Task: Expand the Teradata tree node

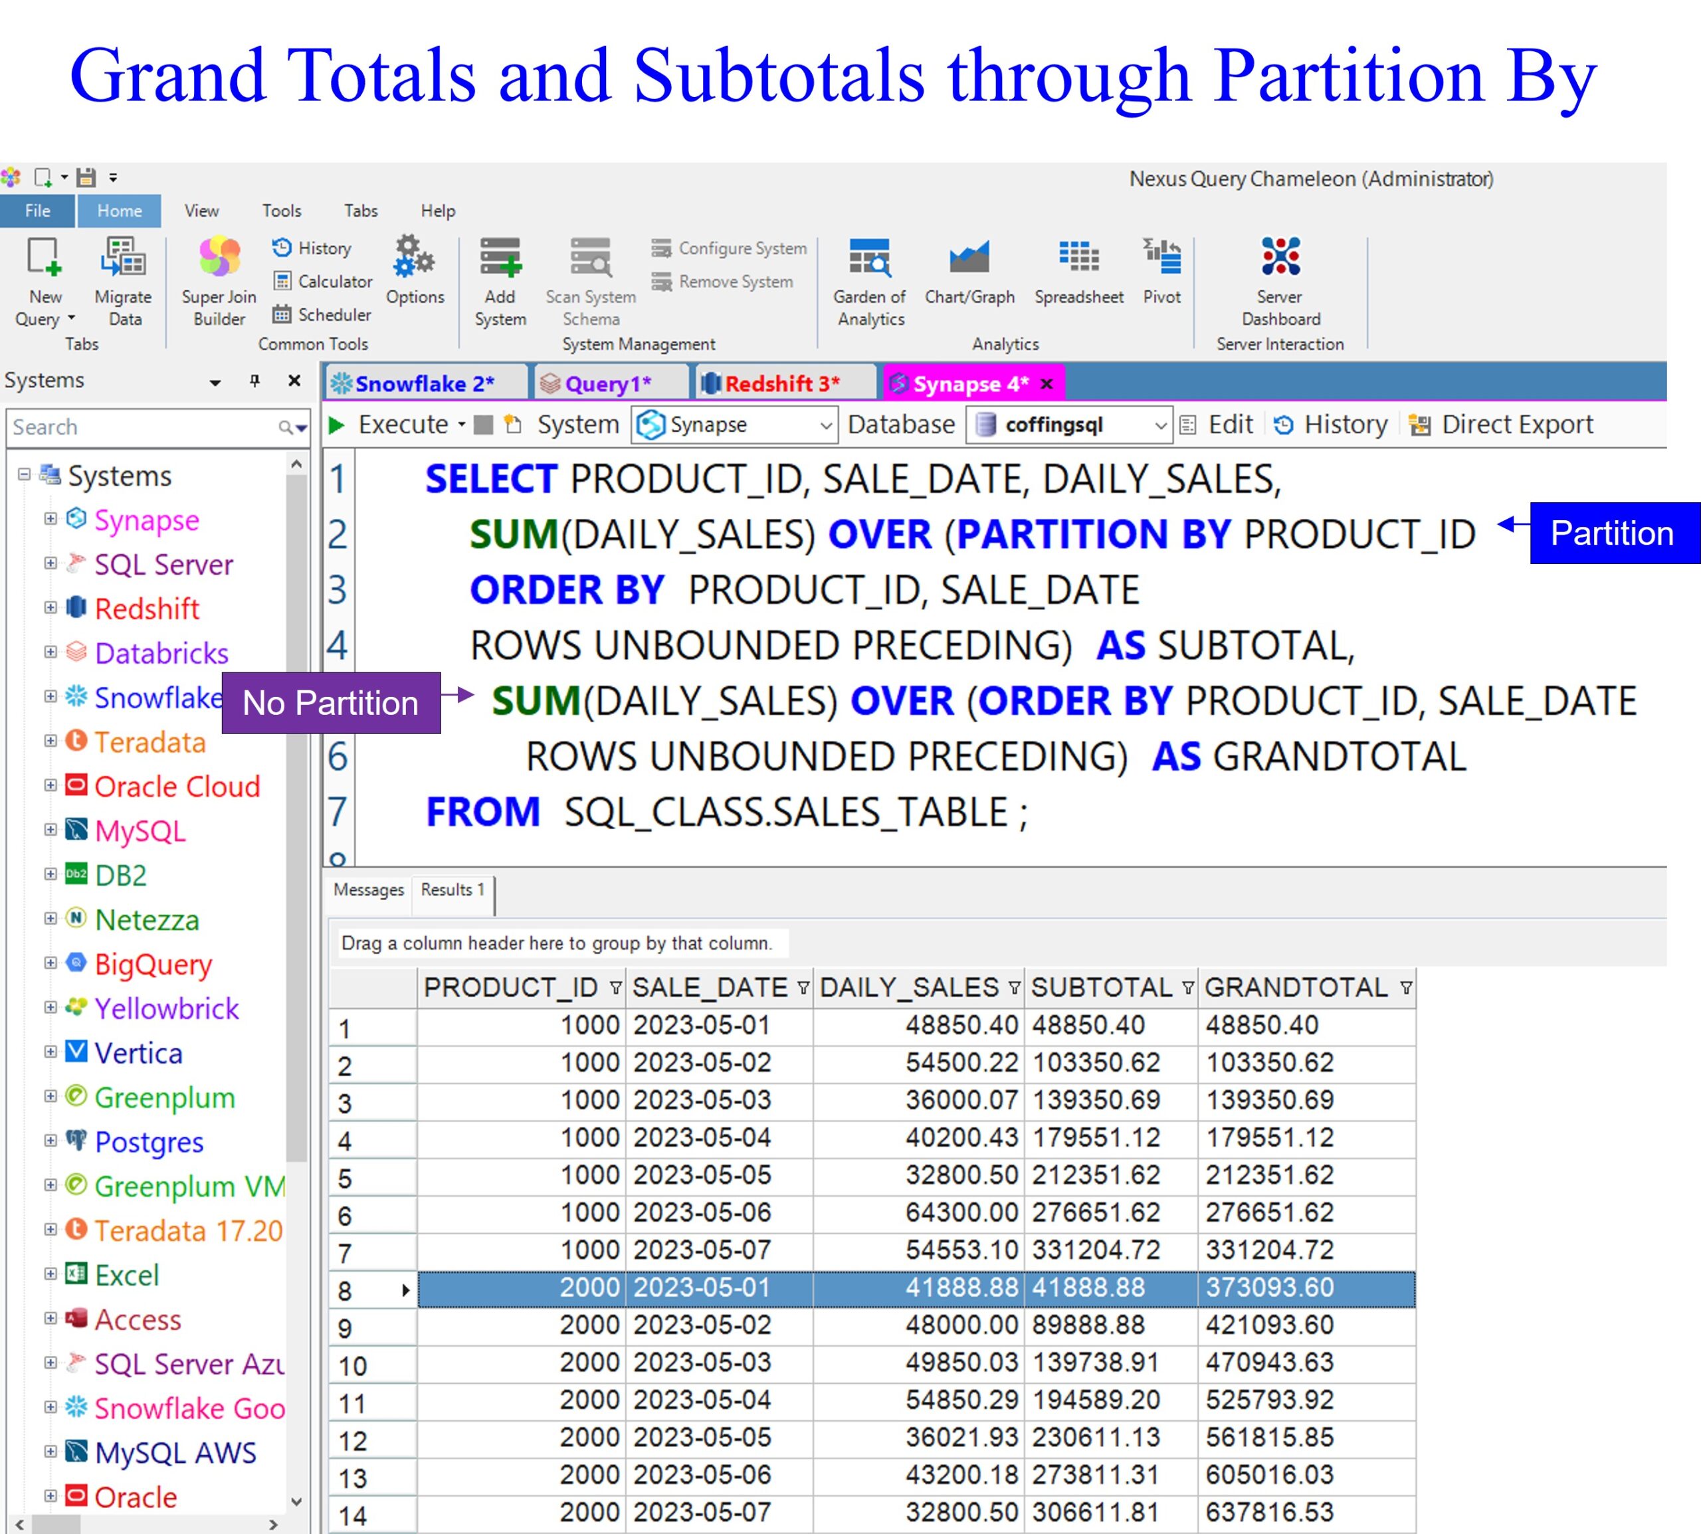Action: pos(50,741)
